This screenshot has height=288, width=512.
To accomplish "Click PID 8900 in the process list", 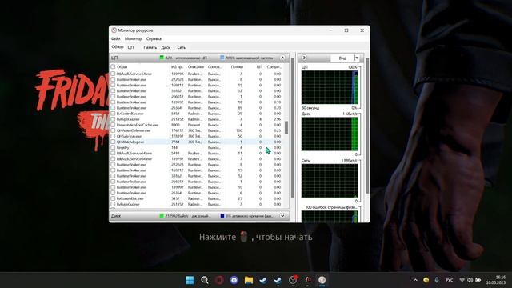I will pos(175,125).
